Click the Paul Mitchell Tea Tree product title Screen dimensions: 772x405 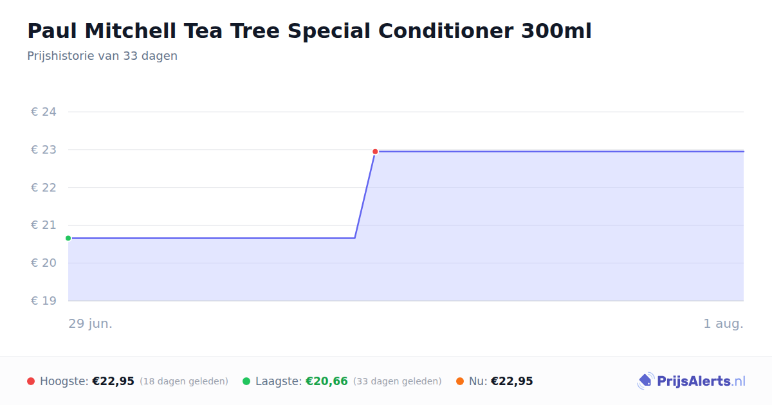point(309,31)
